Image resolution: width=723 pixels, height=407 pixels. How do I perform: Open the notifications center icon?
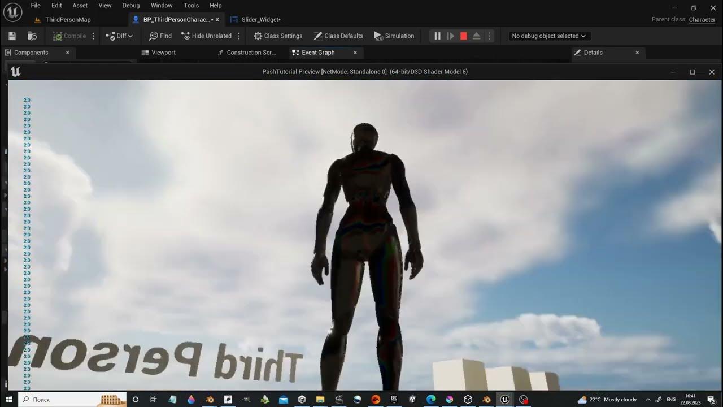point(711,399)
